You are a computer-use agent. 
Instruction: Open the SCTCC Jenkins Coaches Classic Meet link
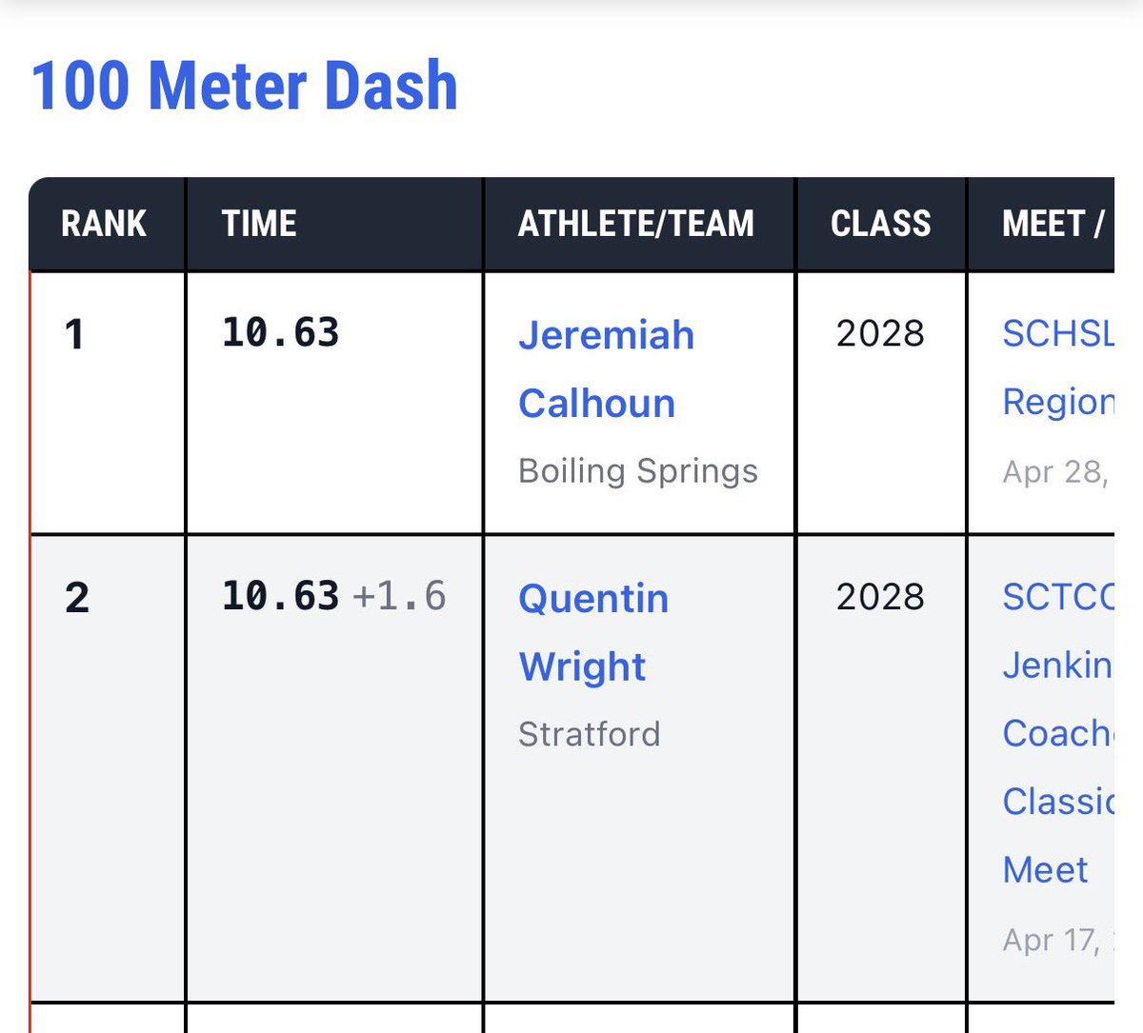(x=1057, y=733)
